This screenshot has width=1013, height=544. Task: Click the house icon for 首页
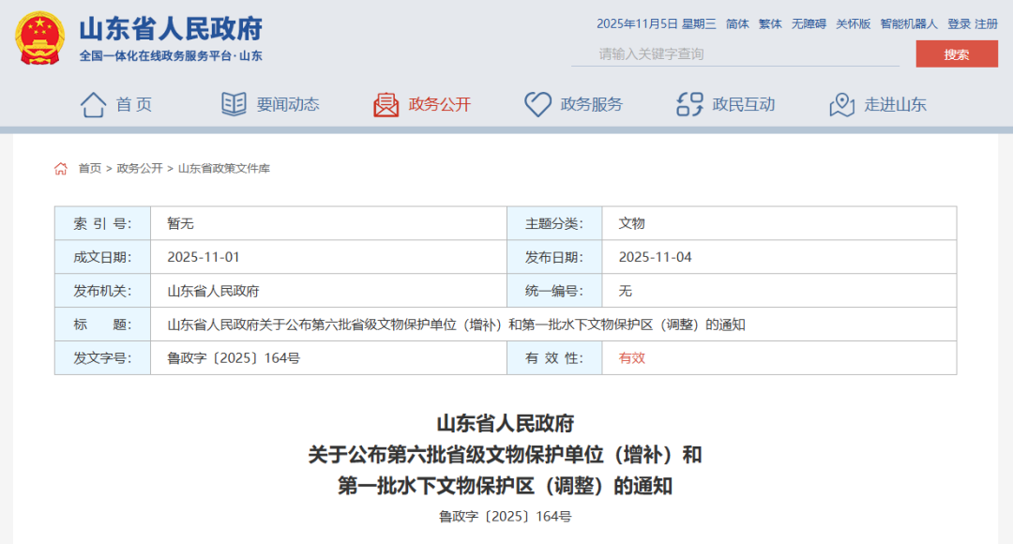coord(93,104)
